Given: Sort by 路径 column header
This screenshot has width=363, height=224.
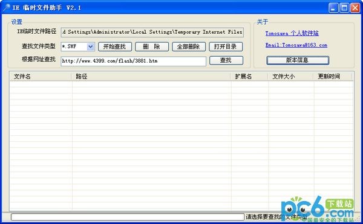Looking at the screenshot, I should tap(151, 77).
